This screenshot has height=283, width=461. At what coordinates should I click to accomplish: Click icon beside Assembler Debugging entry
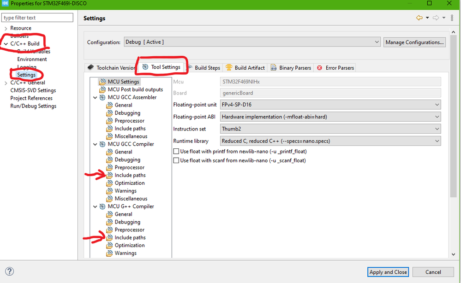pyautogui.click(x=109, y=113)
